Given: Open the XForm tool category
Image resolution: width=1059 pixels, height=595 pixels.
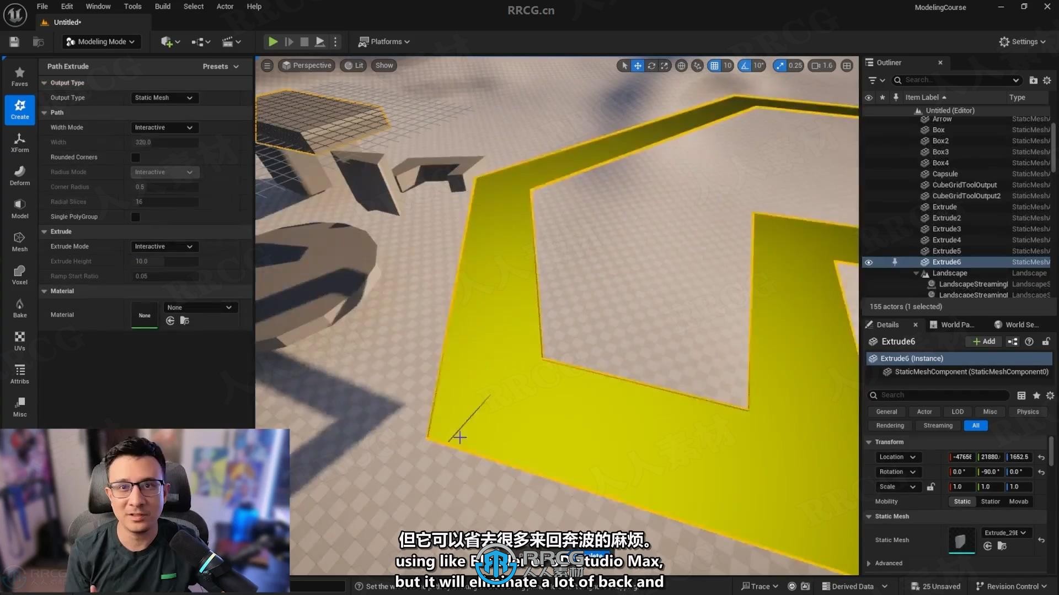Looking at the screenshot, I should pyautogui.click(x=20, y=143).
